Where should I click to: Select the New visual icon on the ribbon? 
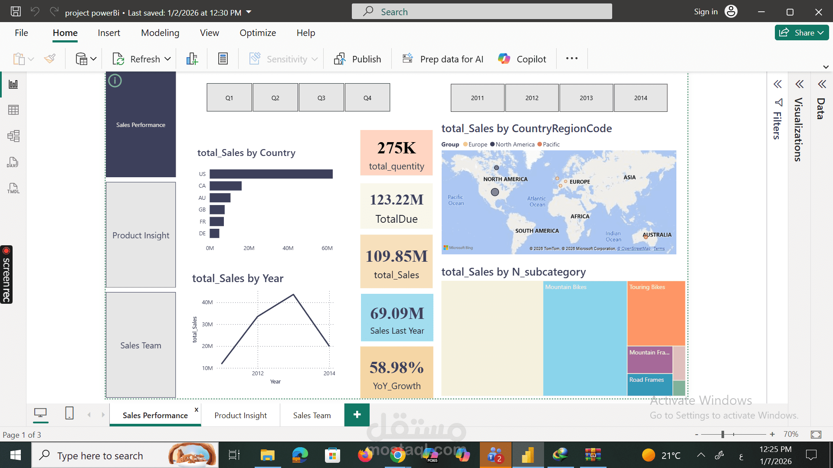192,58
